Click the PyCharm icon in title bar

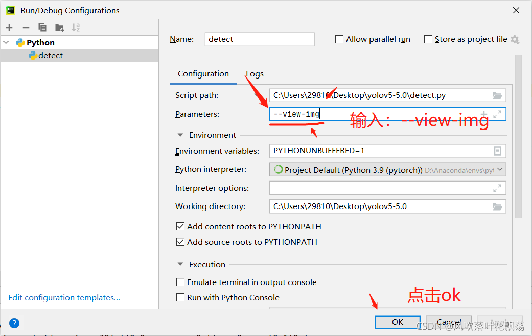11,10
